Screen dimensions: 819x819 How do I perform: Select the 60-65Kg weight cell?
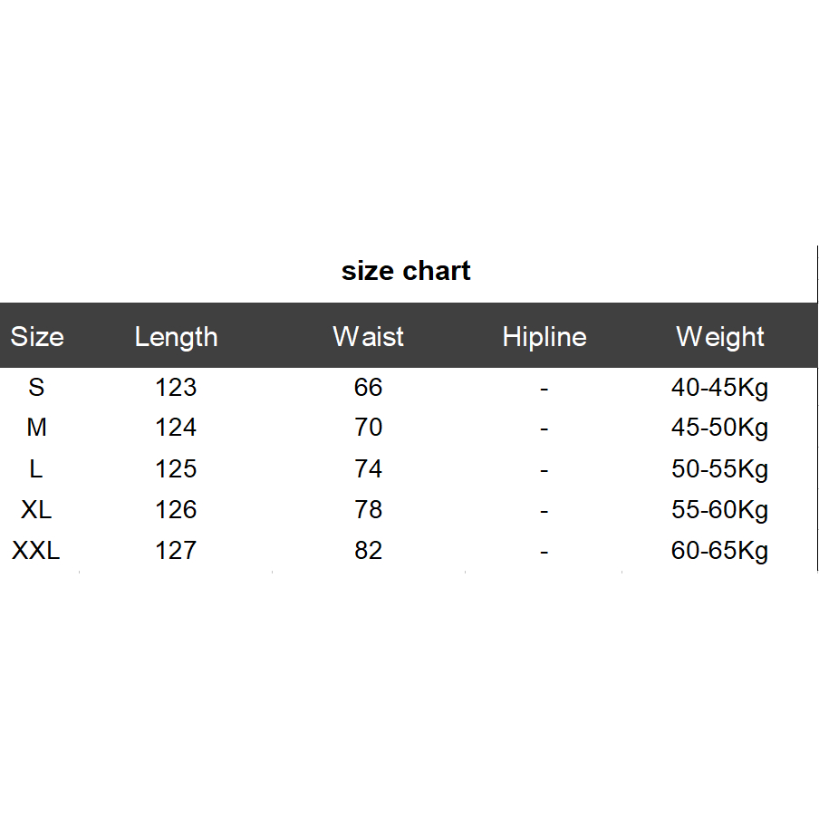tap(719, 551)
